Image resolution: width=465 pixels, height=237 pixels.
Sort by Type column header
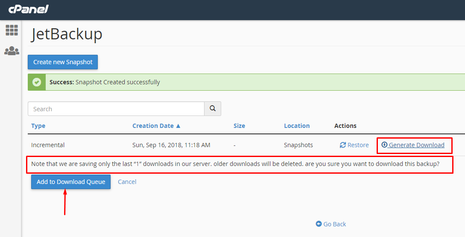pos(38,126)
